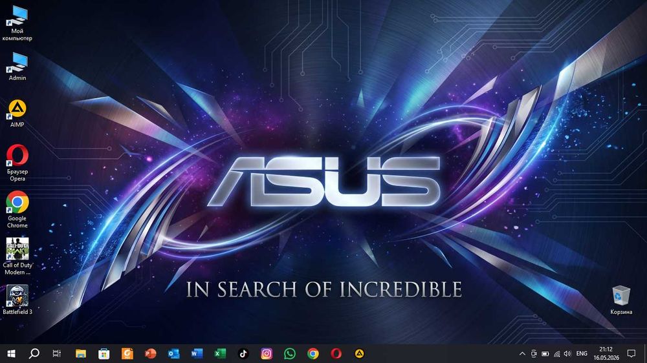
Task: Open AIMP from the taskbar
Action: tap(359, 353)
